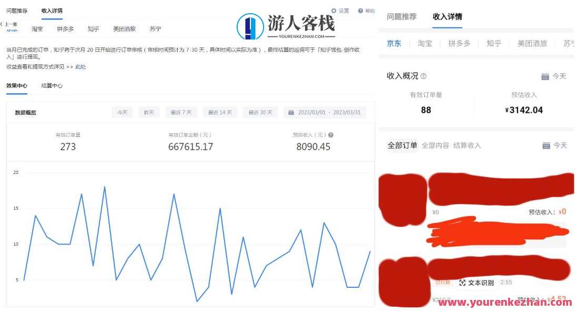Viewport: 575px width, 311px height.
Task: Click the calendar icon in 数据概览 toolbar
Action: click(x=291, y=112)
